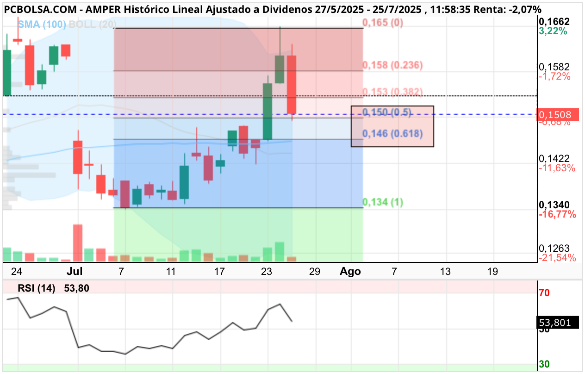Click the -21,54% percentage label
Image resolution: width=585 pixels, height=374 pixels.
coord(557,258)
